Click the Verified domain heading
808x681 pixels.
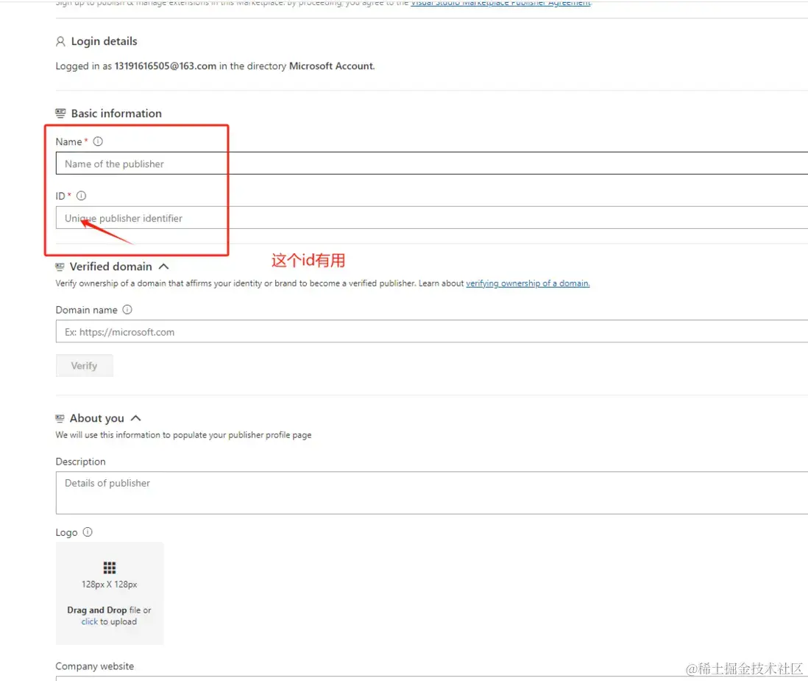[111, 267]
